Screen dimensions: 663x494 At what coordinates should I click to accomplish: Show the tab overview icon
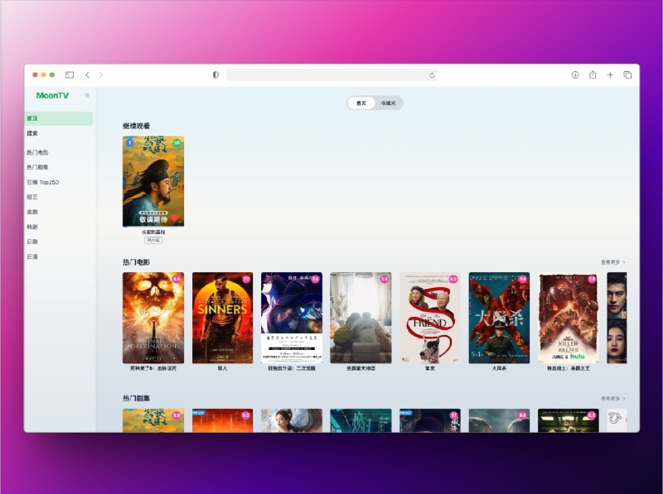click(627, 74)
